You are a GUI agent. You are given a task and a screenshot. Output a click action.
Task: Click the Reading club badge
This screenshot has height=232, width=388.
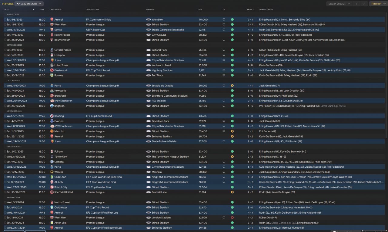pyautogui.click(x=52, y=116)
